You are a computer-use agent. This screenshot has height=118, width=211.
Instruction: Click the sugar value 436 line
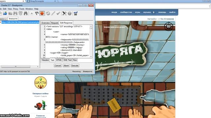(x=59, y=53)
